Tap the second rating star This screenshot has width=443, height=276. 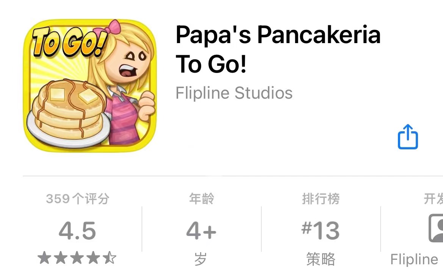point(61,258)
